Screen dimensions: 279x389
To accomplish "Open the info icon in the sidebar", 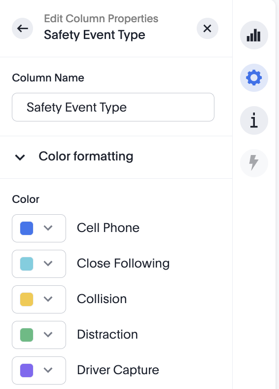I will 254,120.
